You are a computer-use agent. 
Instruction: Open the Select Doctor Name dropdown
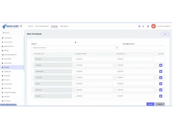click(x=75, y=48)
